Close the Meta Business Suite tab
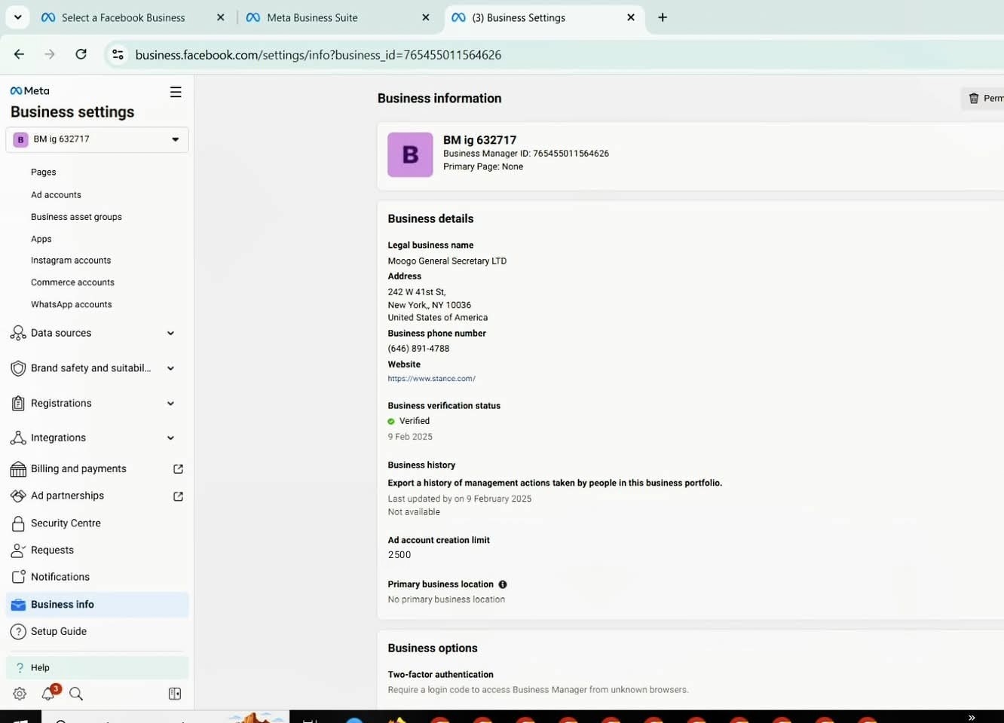This screenshot has width=1004, height=723. [426, 17]
